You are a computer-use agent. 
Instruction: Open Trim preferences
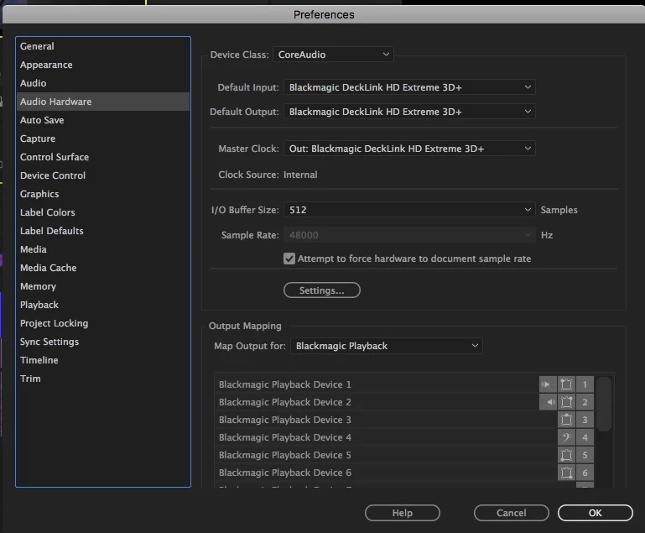tap(103, 379)
